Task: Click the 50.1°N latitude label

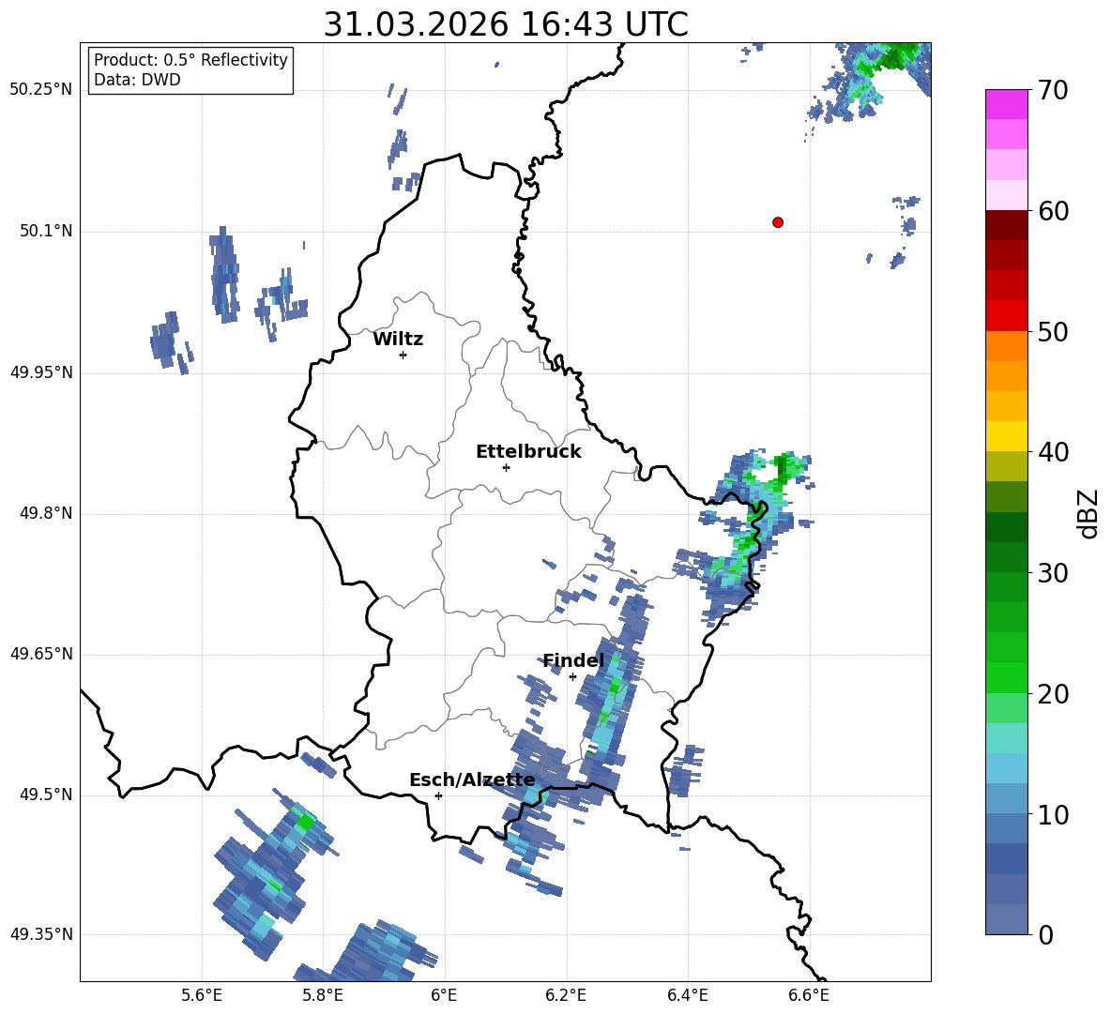Action: (x=46, y=231)
